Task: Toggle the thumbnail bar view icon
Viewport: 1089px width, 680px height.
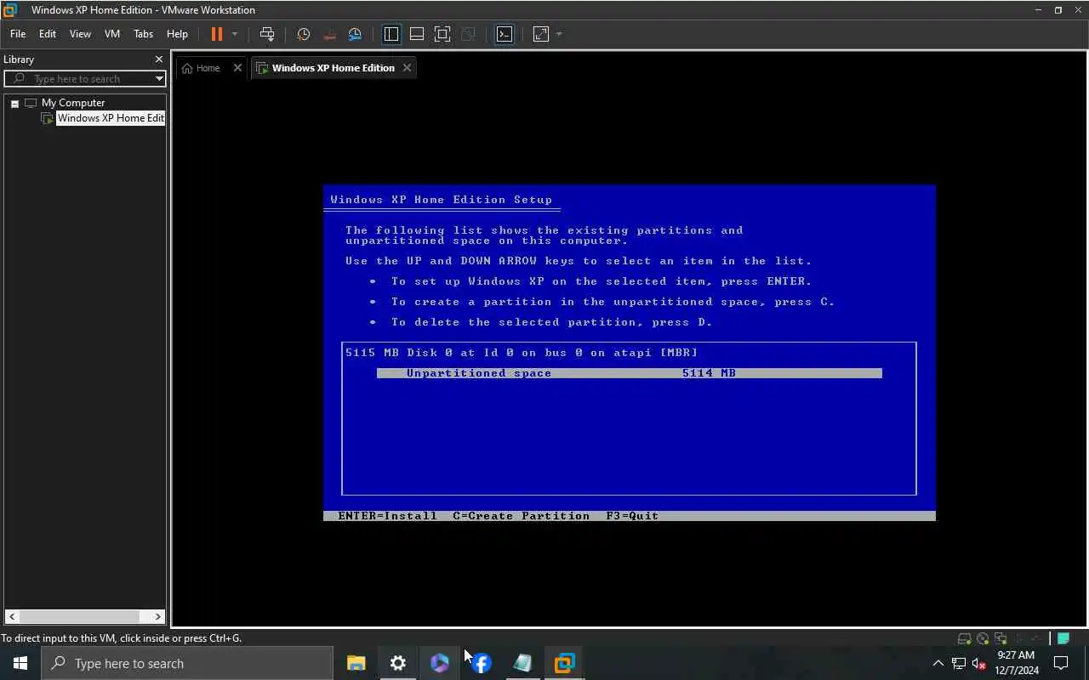Action: pyautogui.click(x=417, y=34)
